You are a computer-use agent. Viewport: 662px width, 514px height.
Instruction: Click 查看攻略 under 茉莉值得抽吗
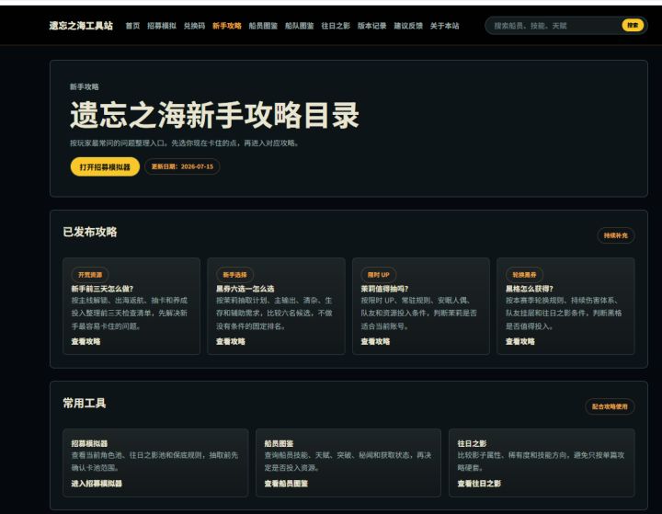[375, 341]
